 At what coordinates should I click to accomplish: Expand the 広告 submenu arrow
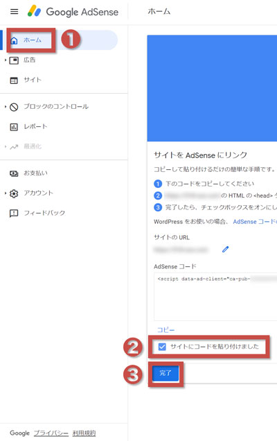[x=6, y=60]
